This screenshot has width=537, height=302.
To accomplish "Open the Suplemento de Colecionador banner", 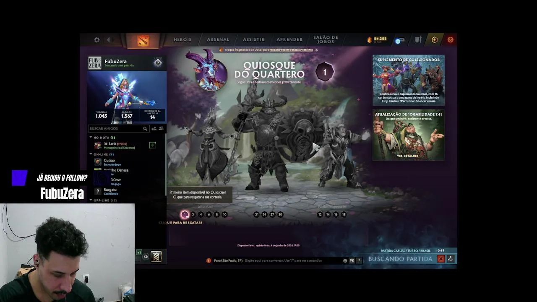I will click(409, 80).
